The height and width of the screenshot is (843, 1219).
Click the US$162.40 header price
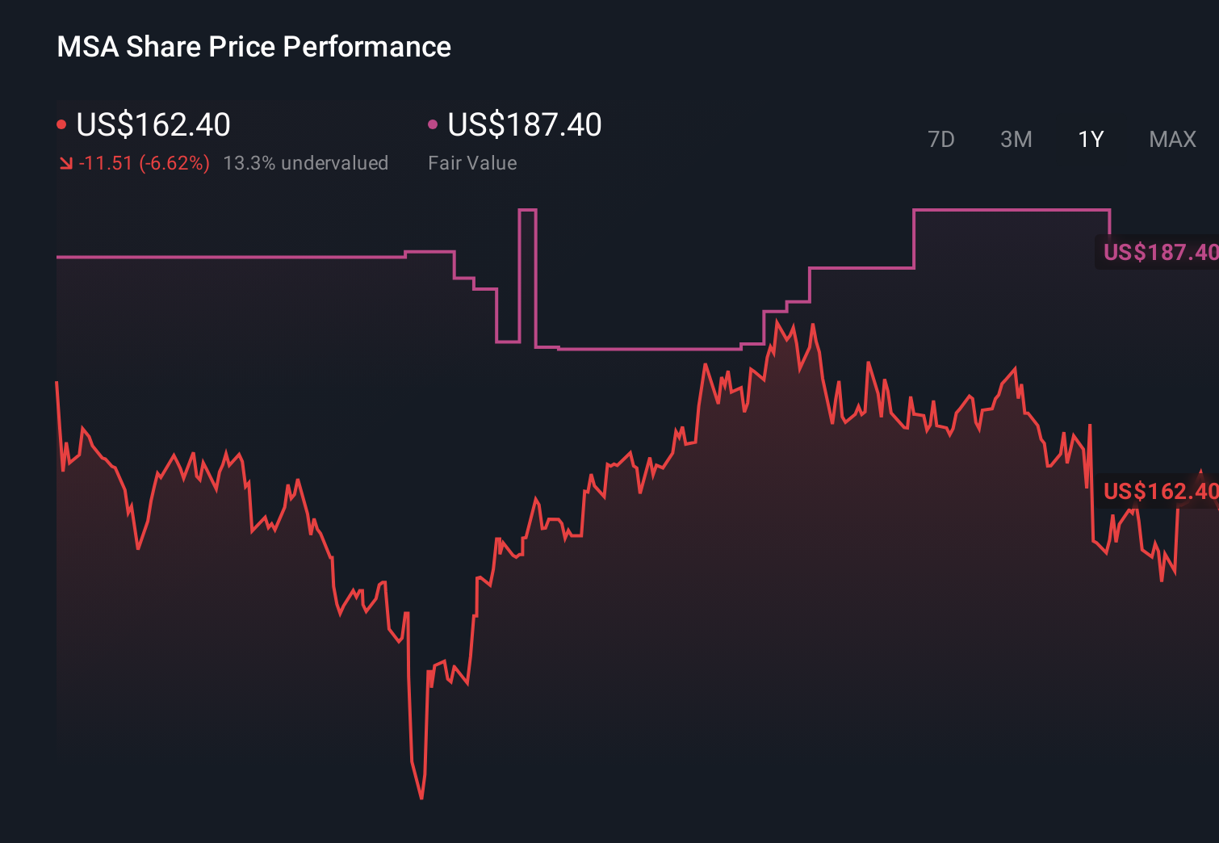[153, 124]
